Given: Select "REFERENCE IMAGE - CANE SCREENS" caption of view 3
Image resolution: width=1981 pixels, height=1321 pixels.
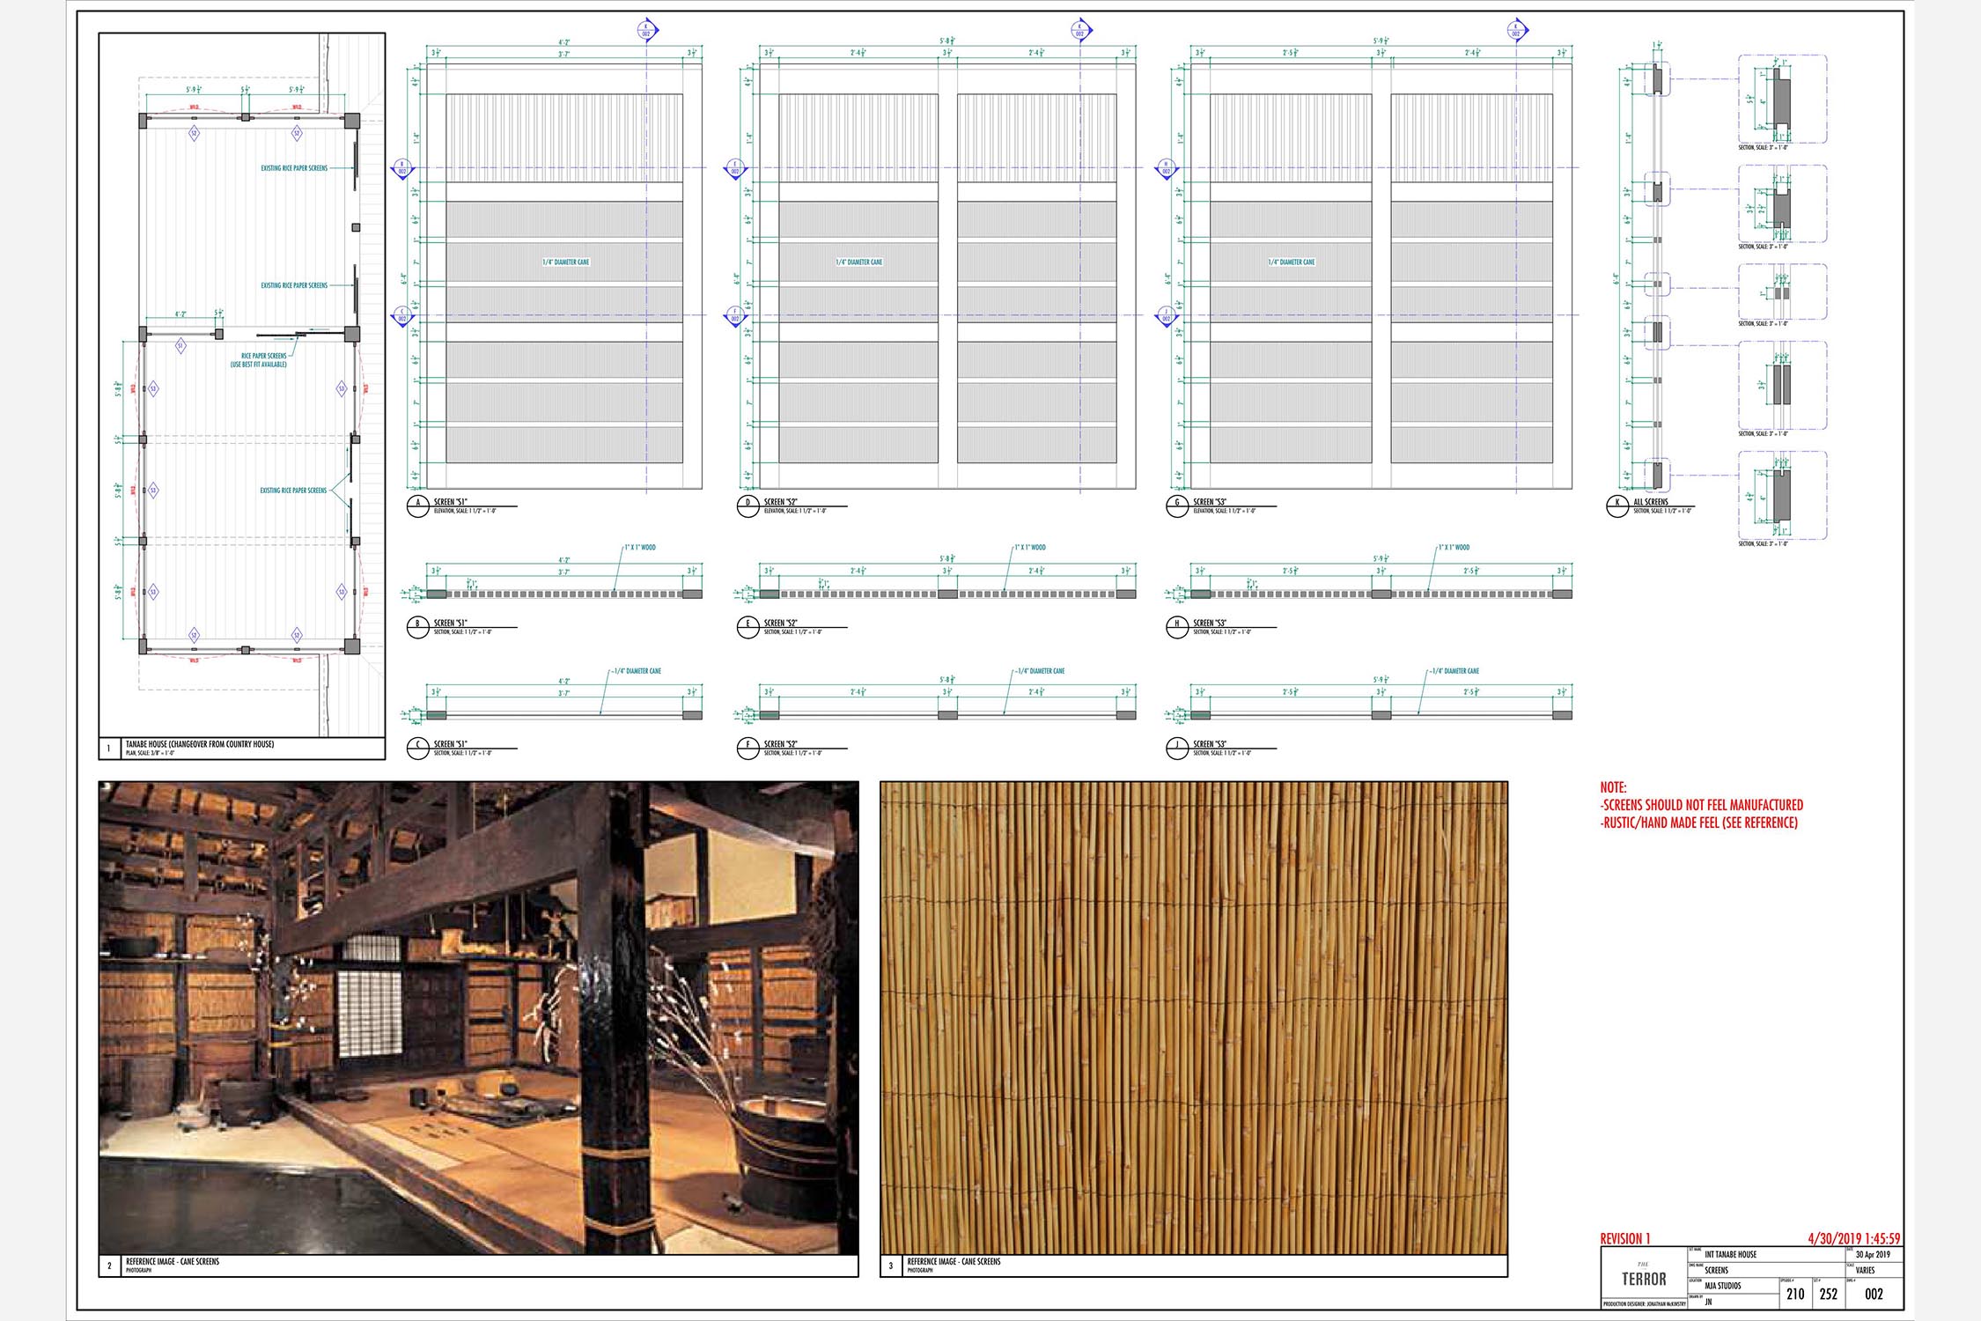Looking at the screenshot, I should 954,1261.
